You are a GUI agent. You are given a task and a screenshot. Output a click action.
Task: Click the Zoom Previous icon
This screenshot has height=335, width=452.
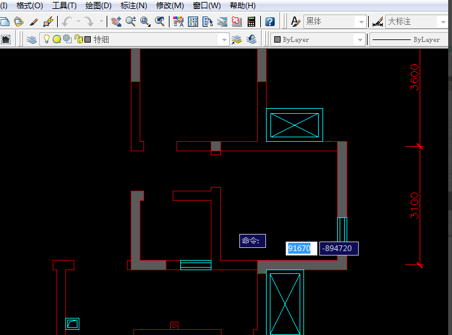[159, 22]
